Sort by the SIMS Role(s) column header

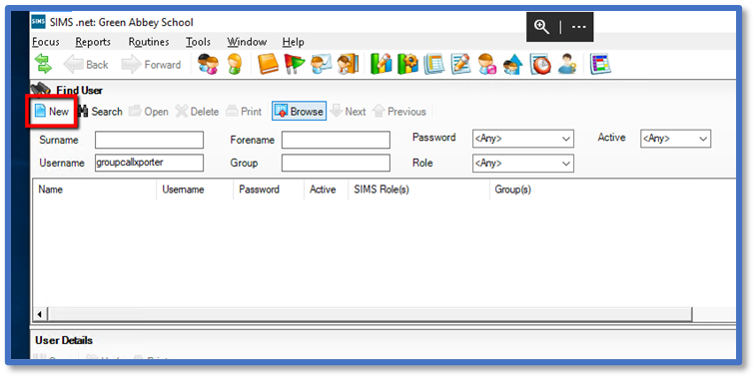point(418,189)
